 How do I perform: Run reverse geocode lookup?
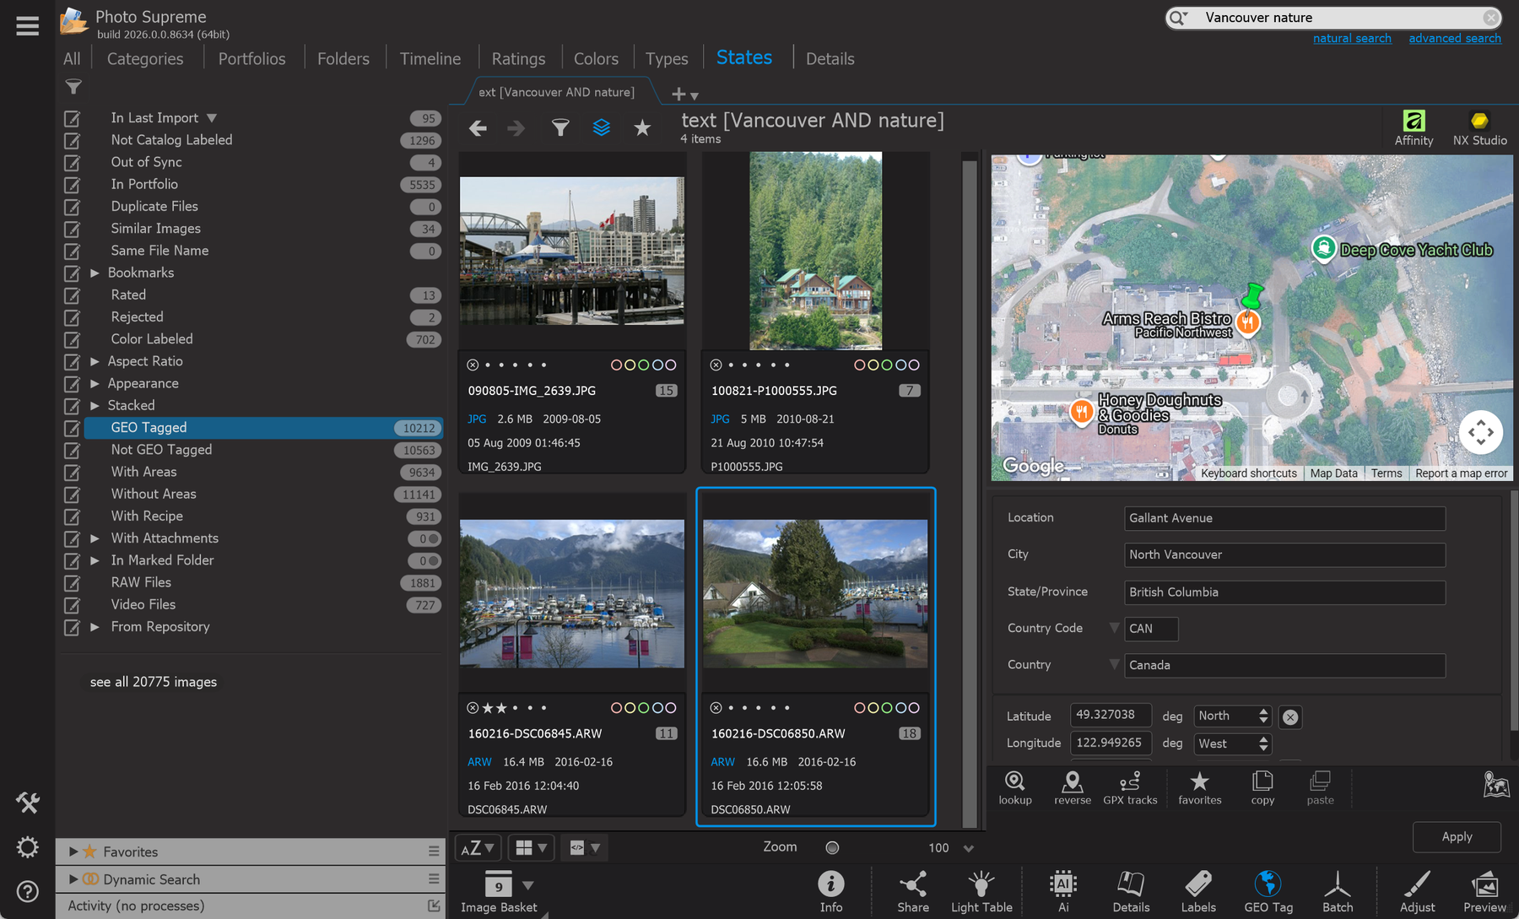1072,788
